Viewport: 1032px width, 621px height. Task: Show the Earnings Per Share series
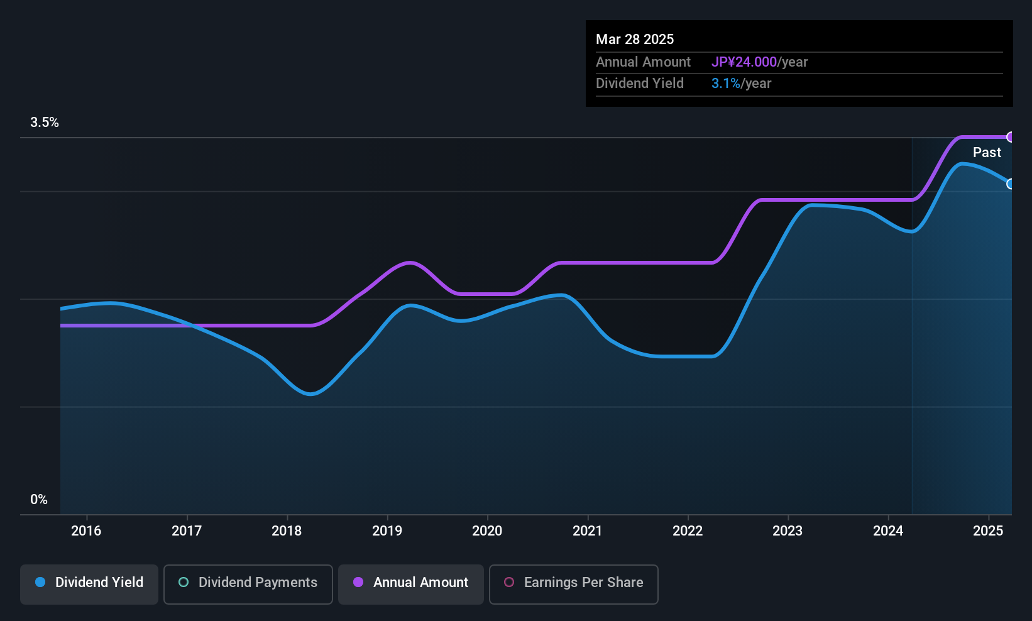click(573, 583)
